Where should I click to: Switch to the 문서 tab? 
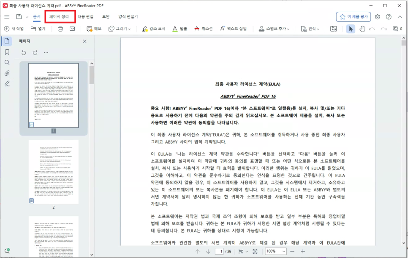[37, 16]
